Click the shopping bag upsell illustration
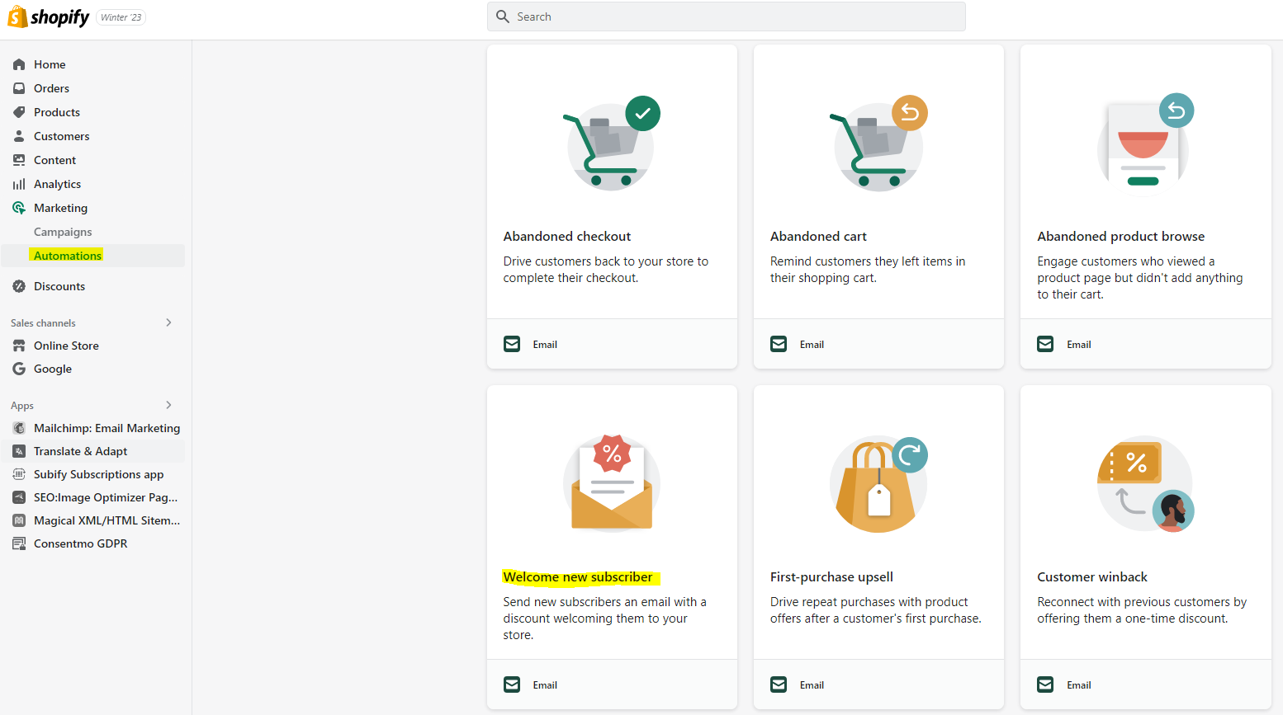 [878, 484]
